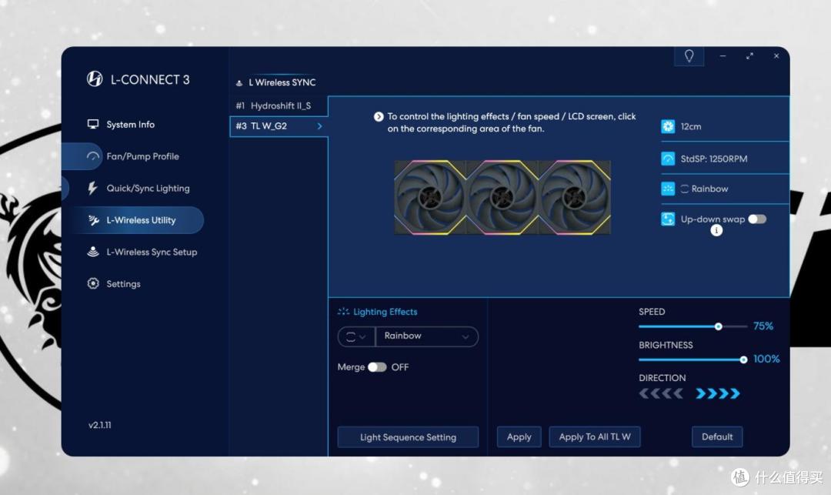Open System Info page
Viewport: 831px width, 495px height.
coord(130,124)
